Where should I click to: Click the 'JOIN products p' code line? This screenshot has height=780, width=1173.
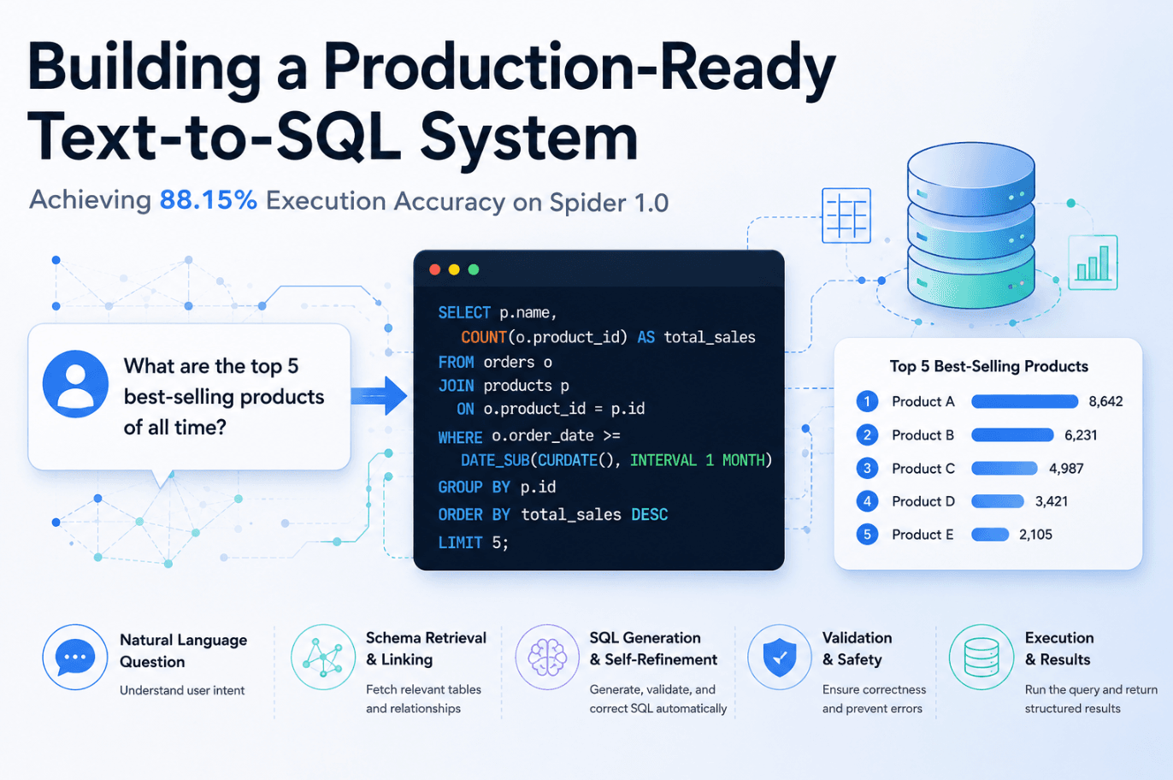click(504, 386)
